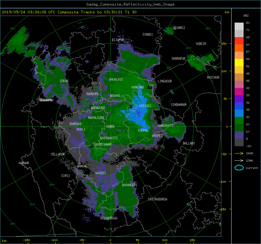Click the GANGAVATI town label
Image resolution: width=261 pixels, height=244 pixels.
(x=166, y=126)
